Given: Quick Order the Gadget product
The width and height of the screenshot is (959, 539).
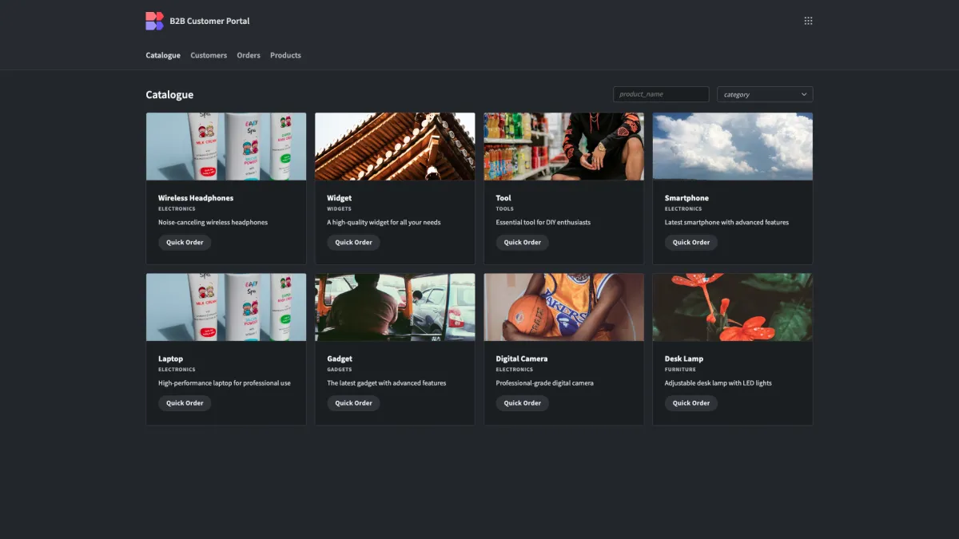Looking at the screenshot, I should (x=353, y=403).
